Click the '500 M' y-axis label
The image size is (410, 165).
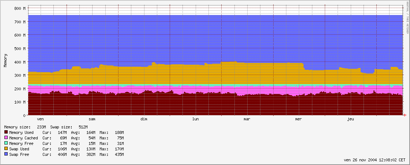pyautogui.click(x=20, y=48)
